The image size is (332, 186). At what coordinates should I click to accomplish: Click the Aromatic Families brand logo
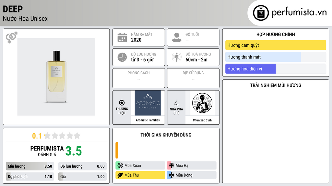tap(148, 103)
